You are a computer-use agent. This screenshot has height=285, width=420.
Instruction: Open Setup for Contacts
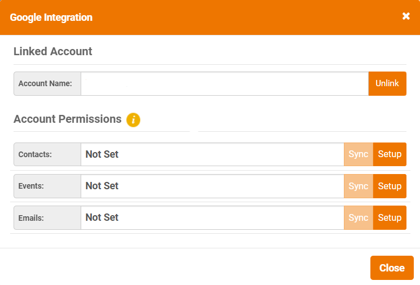pos(390,154)
